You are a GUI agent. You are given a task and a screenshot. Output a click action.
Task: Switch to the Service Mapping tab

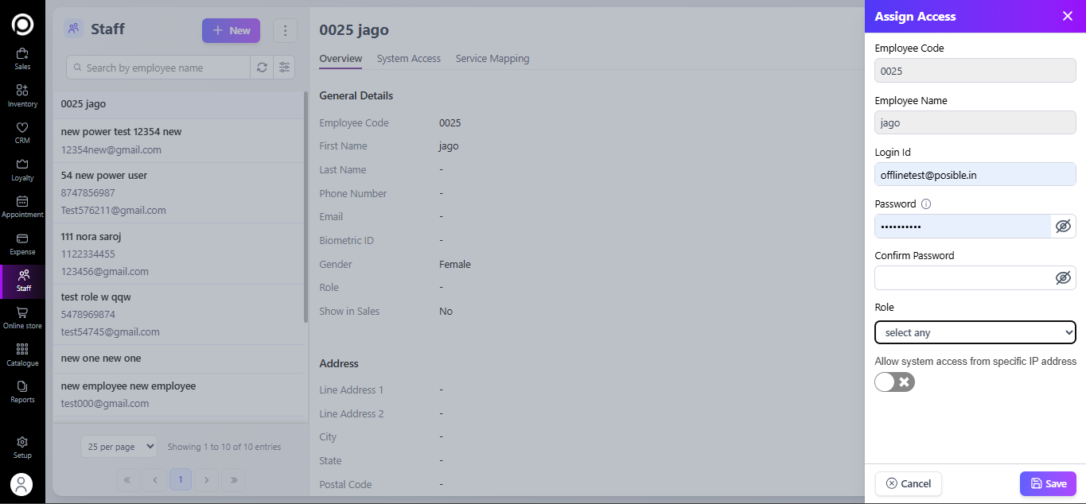click(x=492, y=58)
